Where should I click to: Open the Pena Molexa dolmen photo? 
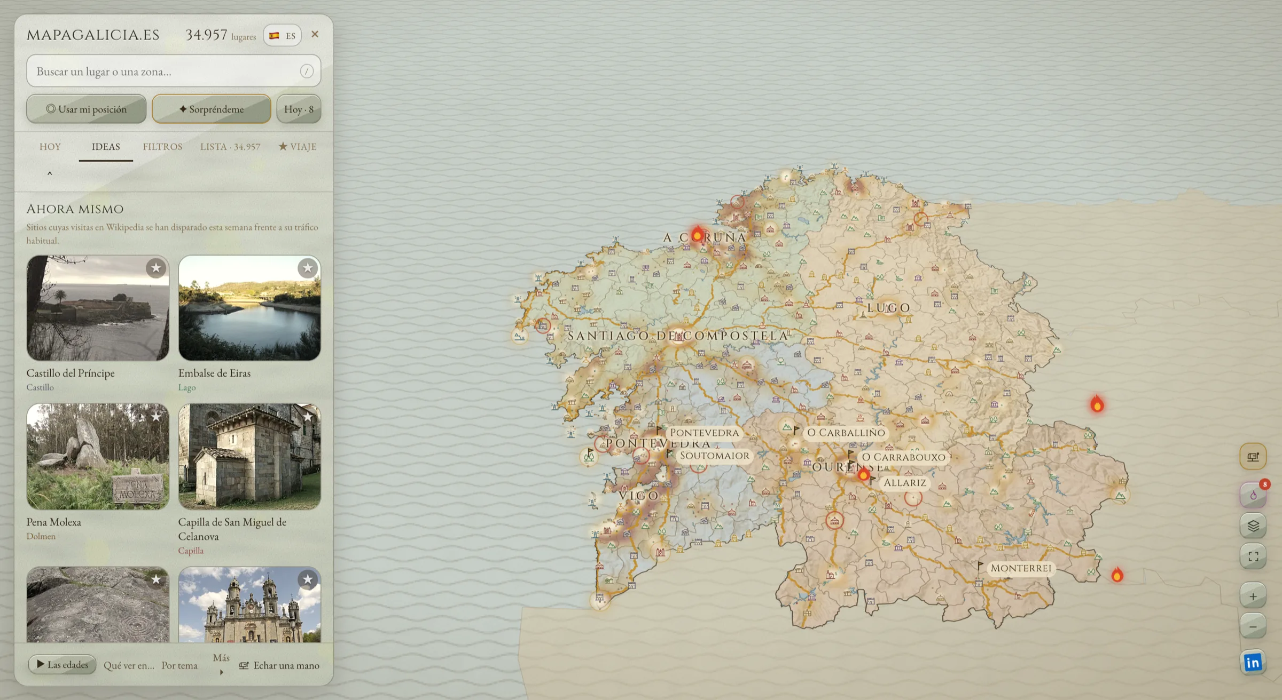click(x=98, y=456)
